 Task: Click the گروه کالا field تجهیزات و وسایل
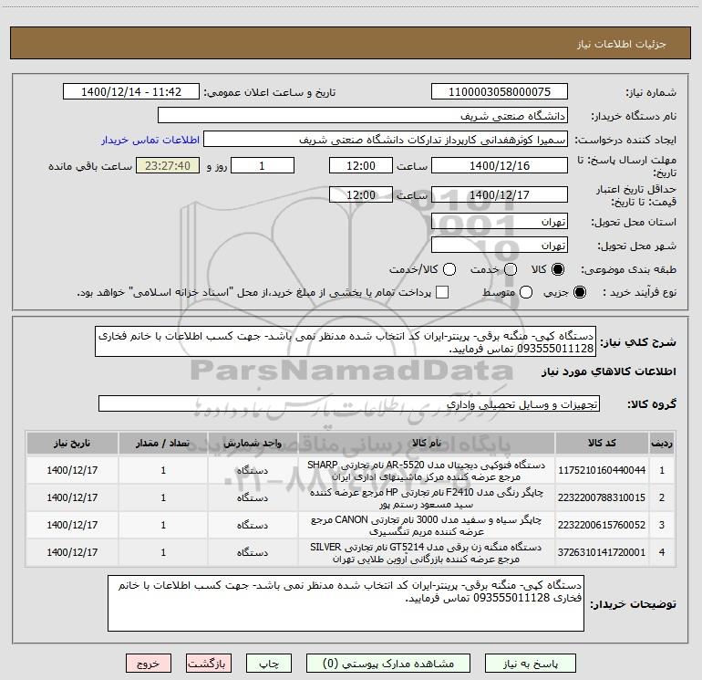click(x=349, y=403)
